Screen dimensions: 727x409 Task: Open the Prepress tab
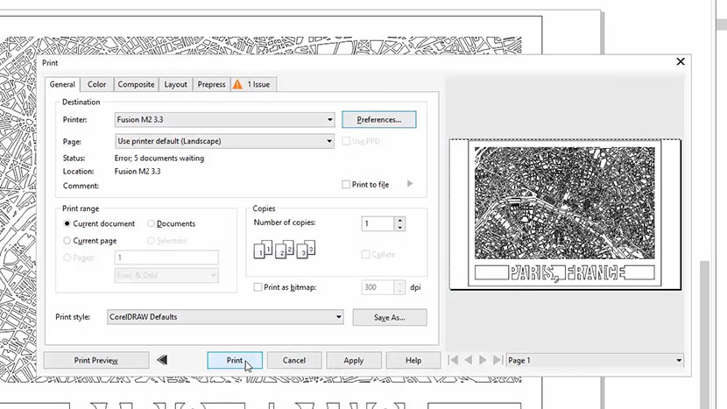[210, 84]
